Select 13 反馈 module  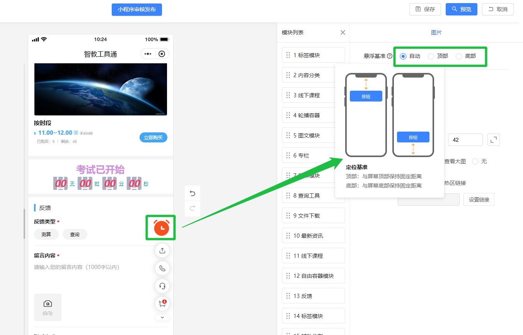[x=313, y=296]
